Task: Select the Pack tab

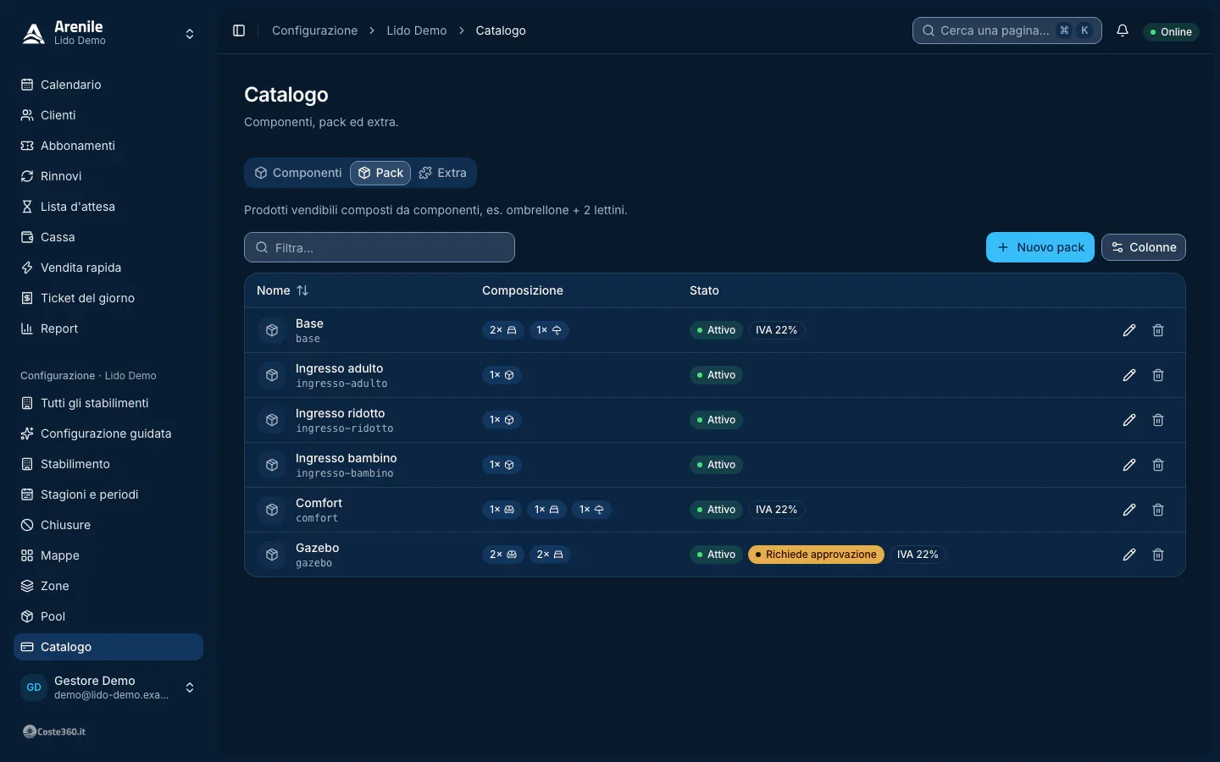Action: point(380,173)
